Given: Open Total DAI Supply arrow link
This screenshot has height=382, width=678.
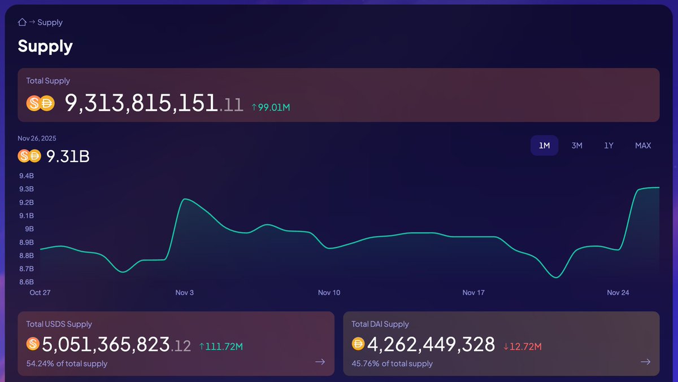Looking at the screenshot, I should coord(645,362).
